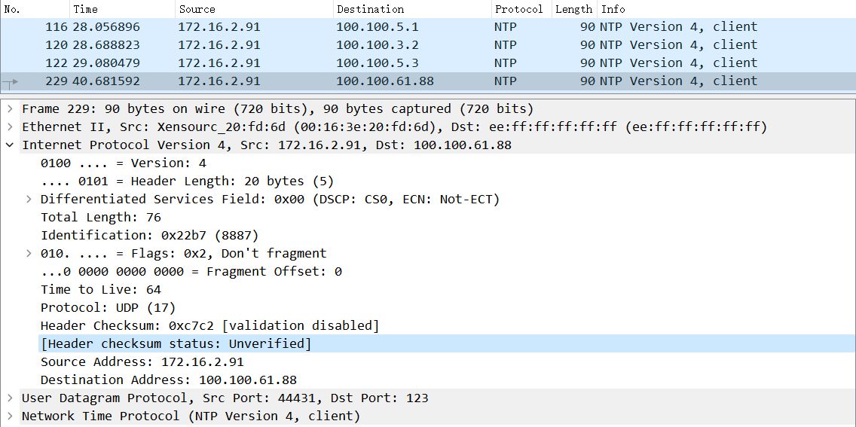Image resolution: width=856 pixels, height=427 pixels.
Task: Sort by the Info column header
Action: pyautogui.click(x=726, y=9)
